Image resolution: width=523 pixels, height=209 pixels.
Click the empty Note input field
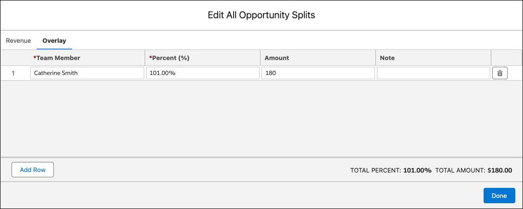pos(433,73)
